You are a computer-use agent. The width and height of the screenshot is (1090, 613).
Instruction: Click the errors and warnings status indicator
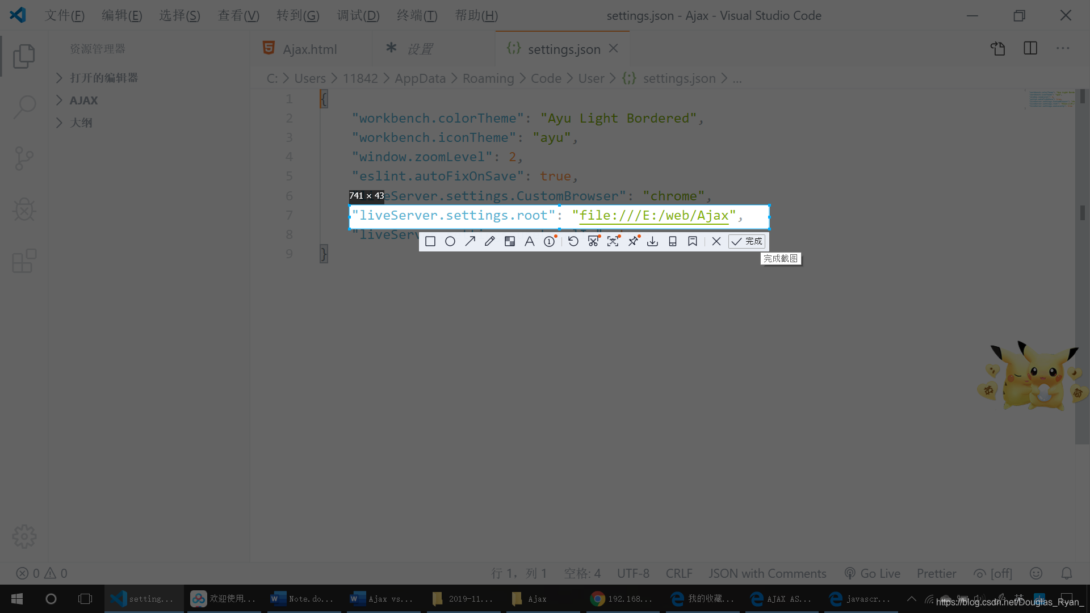click(x=42, y=573)
